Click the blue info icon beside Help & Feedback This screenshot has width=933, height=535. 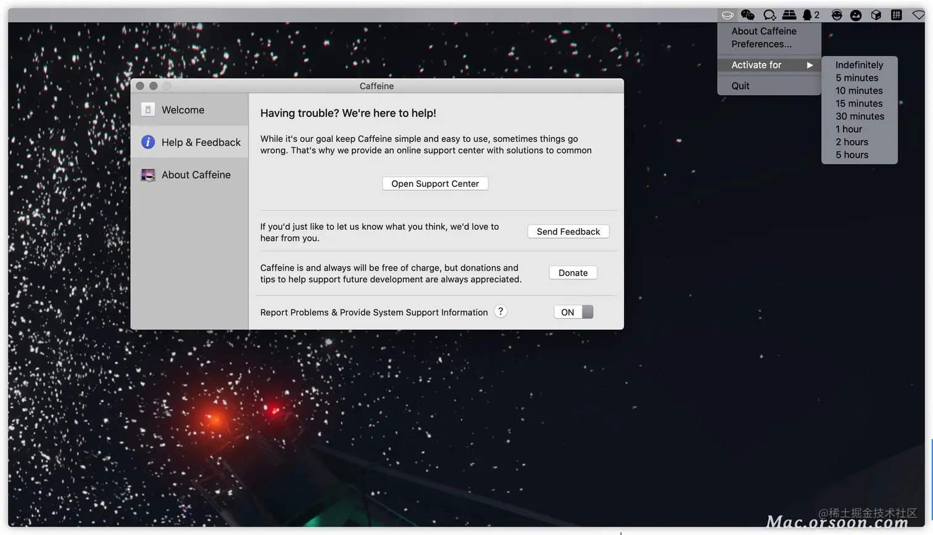(x=148, y=142)
